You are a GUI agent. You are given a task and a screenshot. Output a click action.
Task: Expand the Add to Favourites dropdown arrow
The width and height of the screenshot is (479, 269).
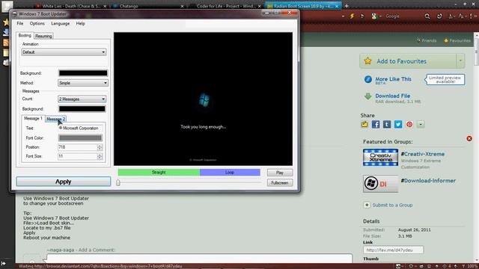tap(460, 61)
